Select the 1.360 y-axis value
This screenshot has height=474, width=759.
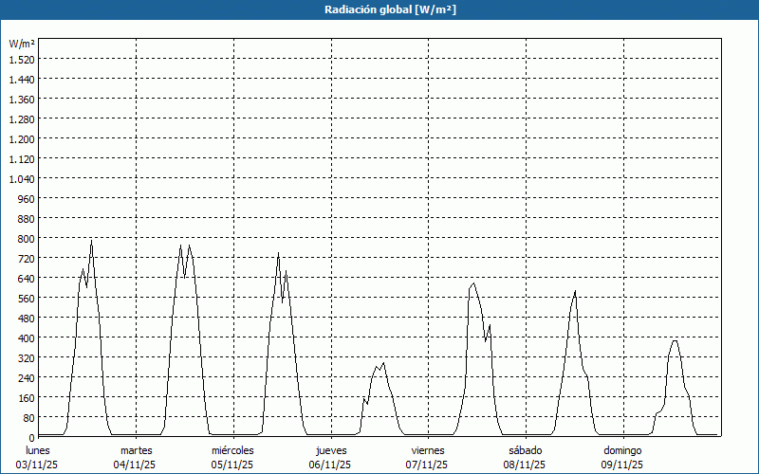22,100
